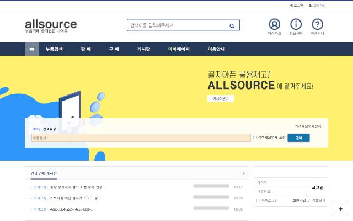Viewport: 353px width, 221px height.
Task: Open the 마이파츠 user profile icon
Action: [275, 24]
